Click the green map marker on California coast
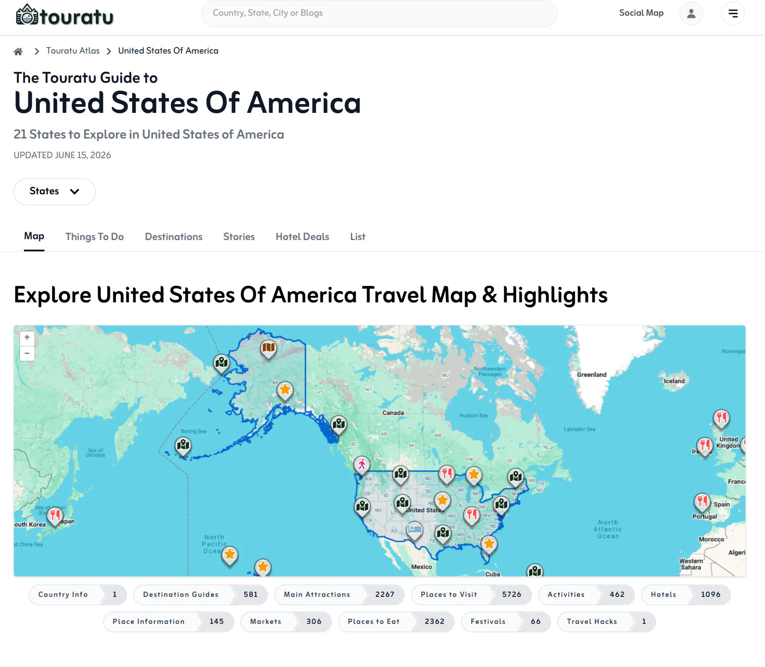The image size is (765, 667). (x=362, y=508)
